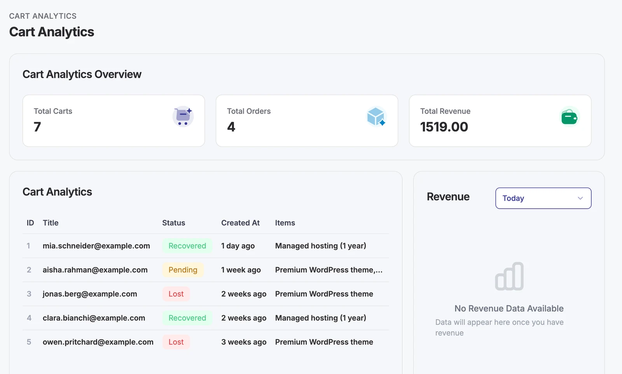Select the aisha.rahman@example.com cart title
Viewport: 622px width, 374px height.
[x=95, y=270]
